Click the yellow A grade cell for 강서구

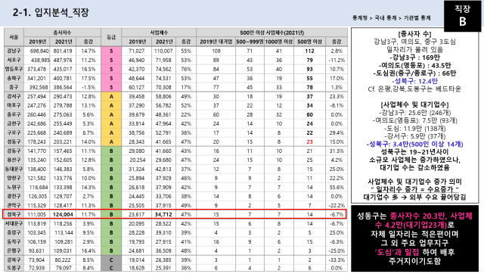[111, 96]
